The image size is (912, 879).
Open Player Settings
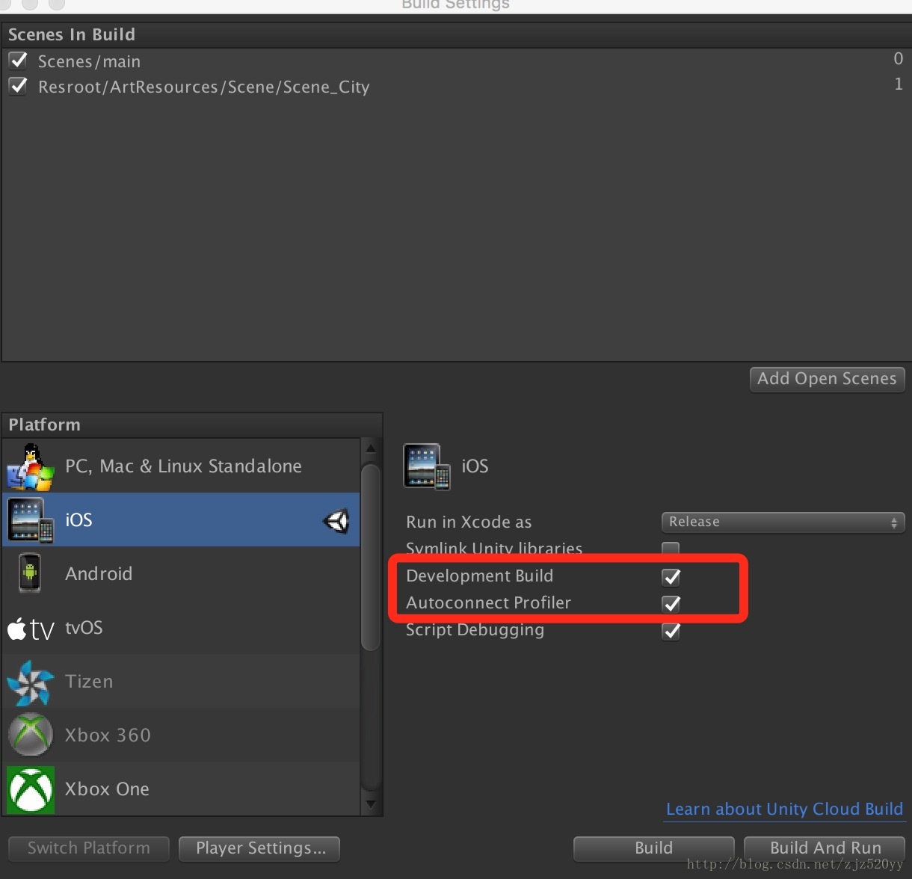[x=260, y=848]
